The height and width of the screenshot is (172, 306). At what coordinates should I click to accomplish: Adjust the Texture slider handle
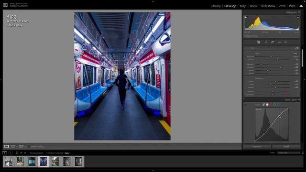(x=275, y=81)
